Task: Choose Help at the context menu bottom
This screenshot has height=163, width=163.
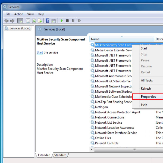Action: (148, 105)
